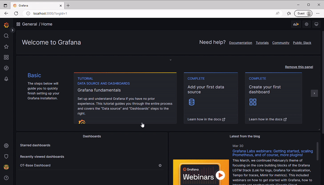324x185 pixels.
Task: Open the Grafana Labs webinars blog post
Action: pos(273,153)
